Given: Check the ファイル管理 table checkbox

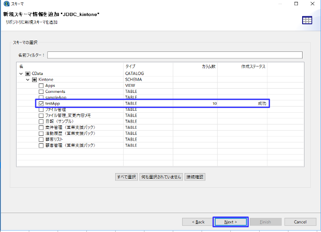Looking at the screenshot, I should pos(41,110).
